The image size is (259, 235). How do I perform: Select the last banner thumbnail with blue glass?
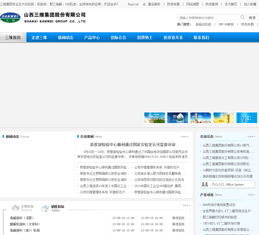[x=247, y=118]
